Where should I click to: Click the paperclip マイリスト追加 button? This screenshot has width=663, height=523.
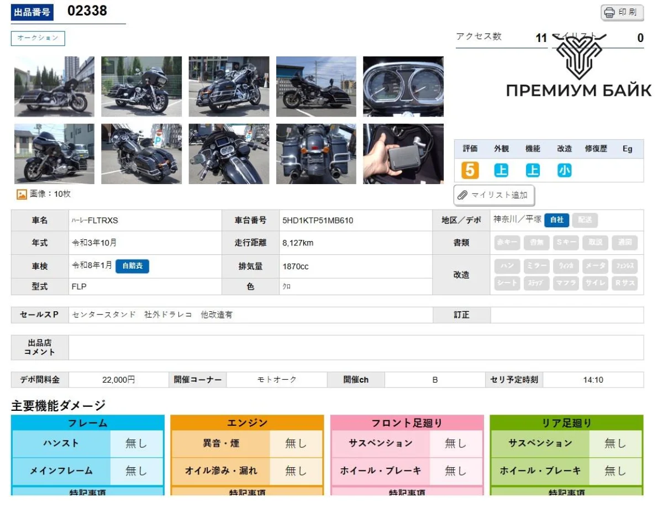click(494, 195)
